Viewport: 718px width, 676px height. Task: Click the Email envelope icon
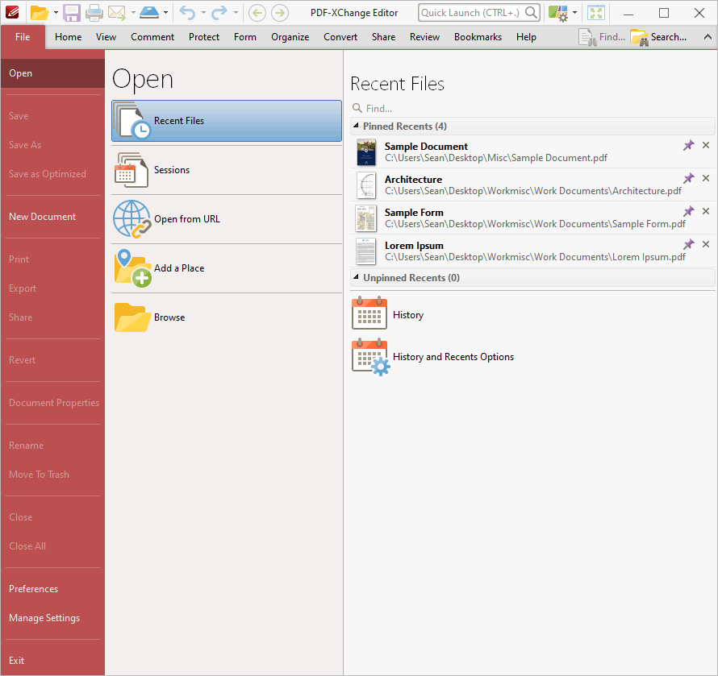117,13
